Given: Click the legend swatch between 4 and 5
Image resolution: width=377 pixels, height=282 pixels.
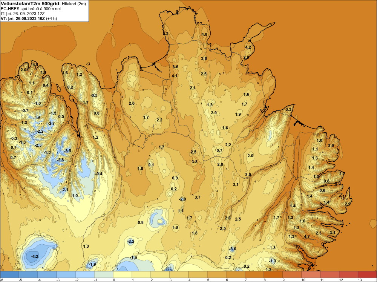Looking at the screenshot, I should coord(198,274).
